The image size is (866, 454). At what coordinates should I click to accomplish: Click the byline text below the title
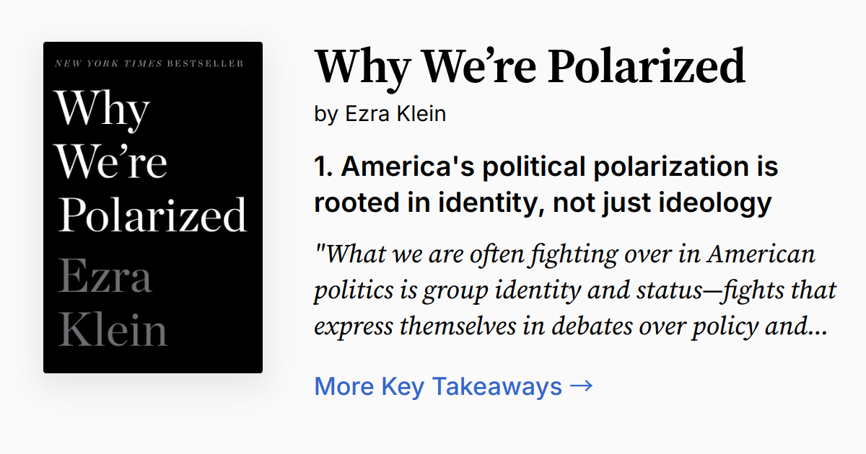[x=380, y=113]
